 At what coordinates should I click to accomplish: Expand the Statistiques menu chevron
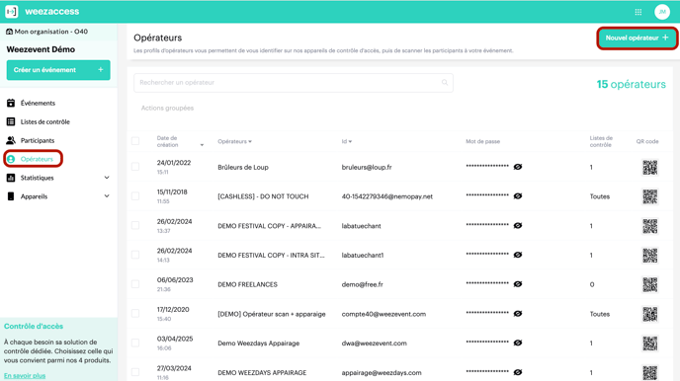pyautogui.click(x=107, y=178)
